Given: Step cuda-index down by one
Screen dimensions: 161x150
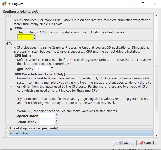Looking at the screenshot, I should [x=57, y=124].
